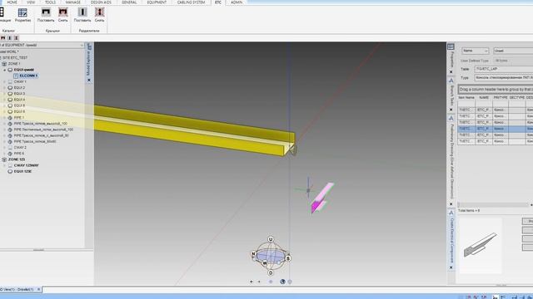Switch to the HOME ribbon tab

[x=12, y=2]
